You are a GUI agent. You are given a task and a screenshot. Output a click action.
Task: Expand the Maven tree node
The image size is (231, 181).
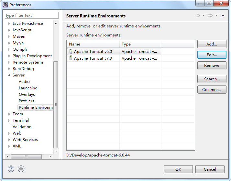(x=9, y=36)
